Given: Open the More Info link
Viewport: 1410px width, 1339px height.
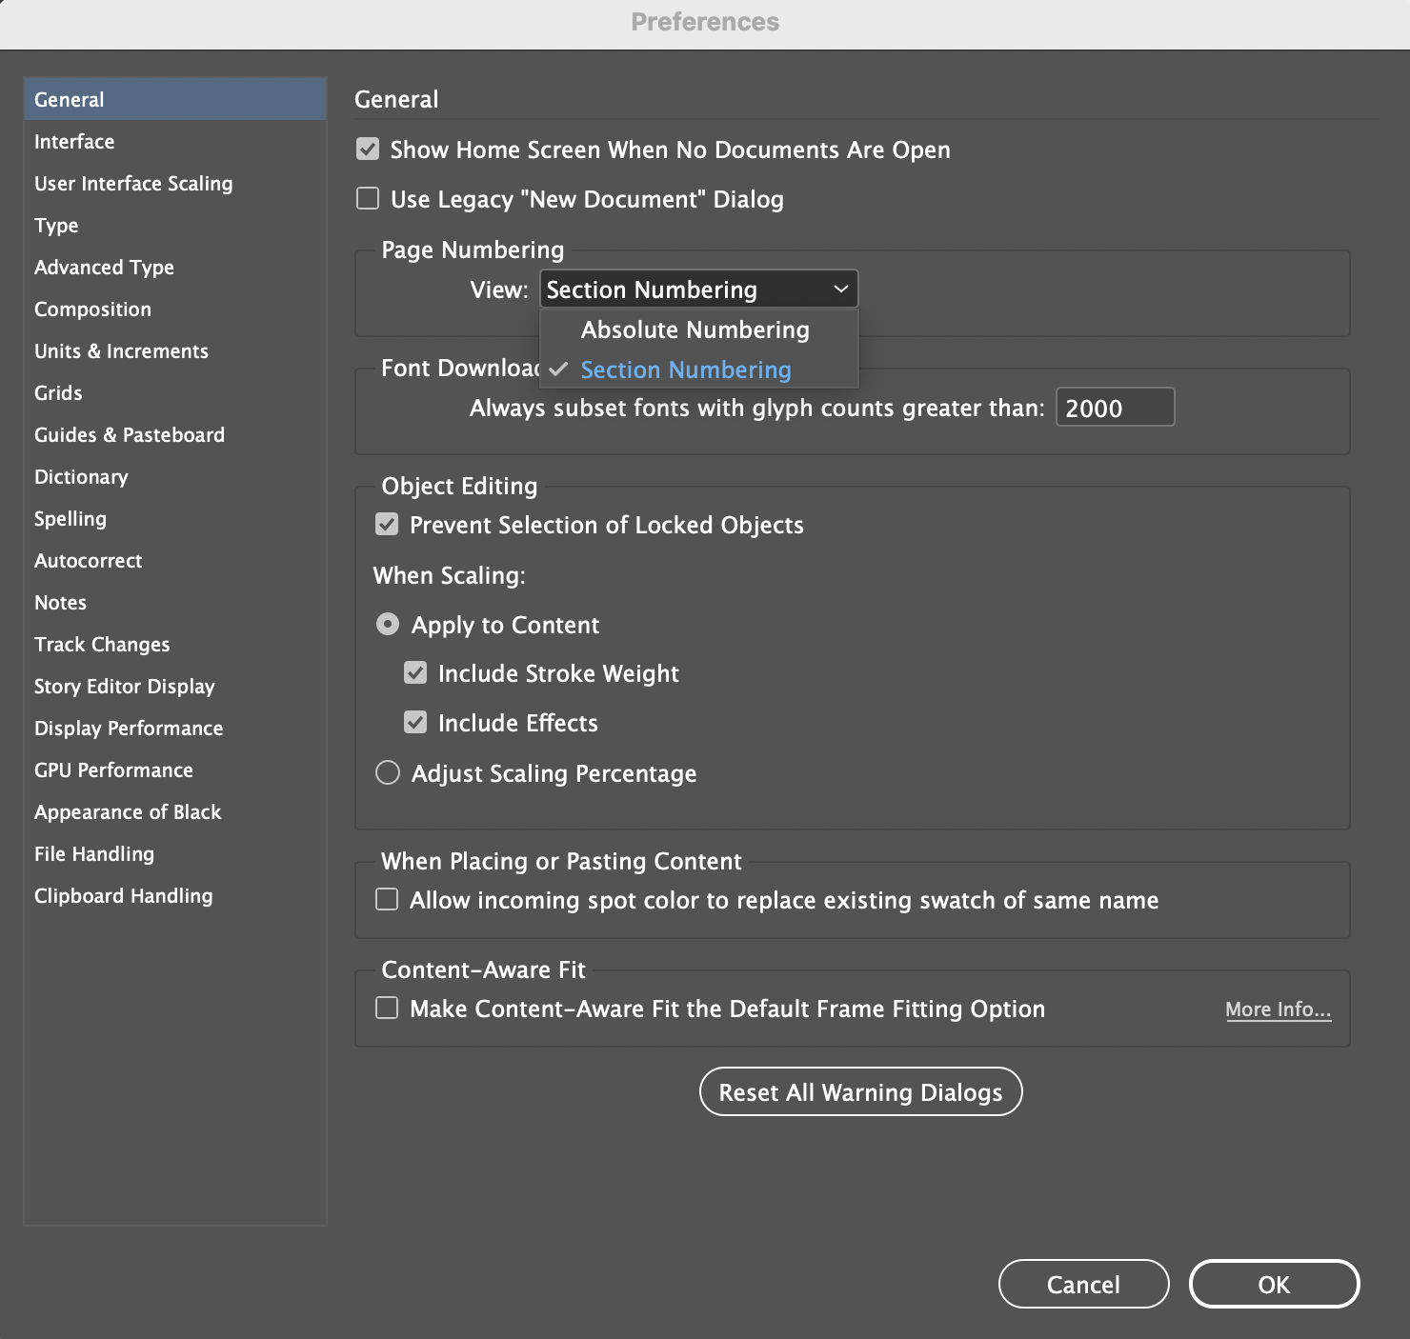Looking at the screenshot, I should tap(1278, 1009).
